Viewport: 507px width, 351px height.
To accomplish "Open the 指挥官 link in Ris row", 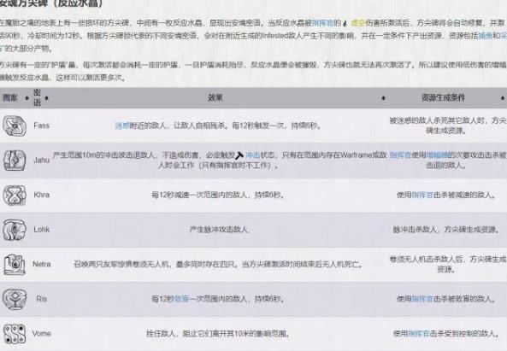I will [x=422, y=299].
